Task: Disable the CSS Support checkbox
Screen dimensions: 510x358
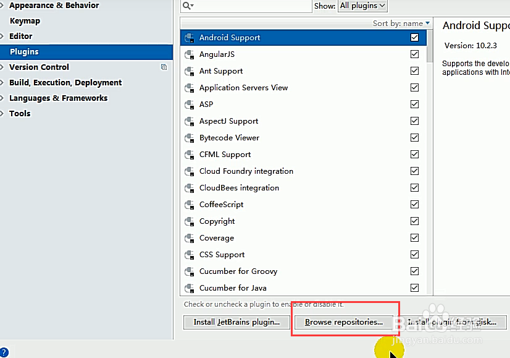Action: 414,254
